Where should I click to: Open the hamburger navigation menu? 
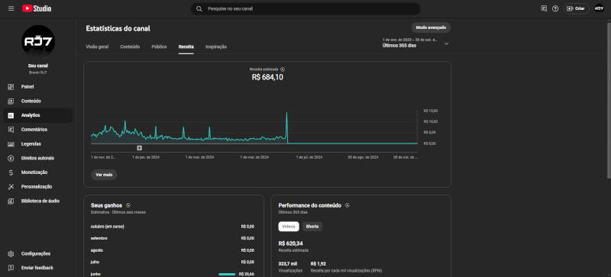click(11, 8)
